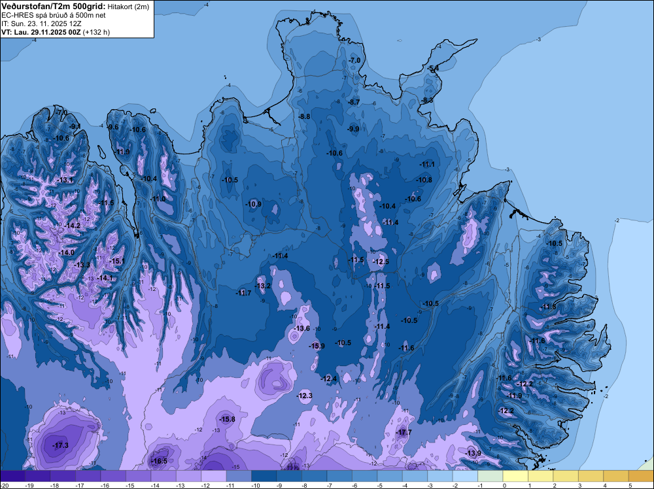This screenshot has width=654, height=489.
Task: Click the -15.9 temperature value
Action: [x=317, y=346]
